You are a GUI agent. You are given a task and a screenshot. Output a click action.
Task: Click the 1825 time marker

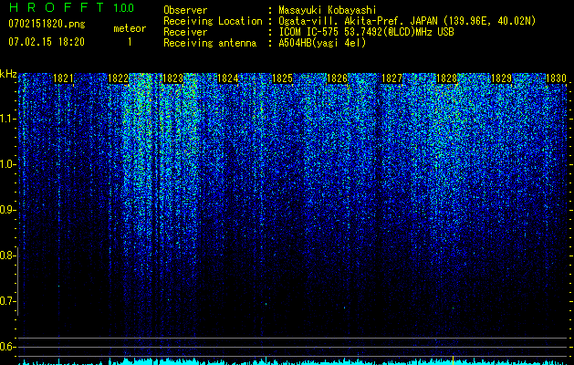tap(283, 78)
